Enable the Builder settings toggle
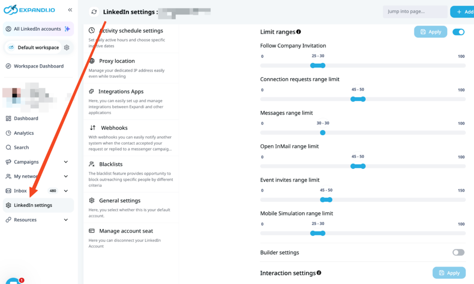Image resolution: width=474 pixels, height=284 pixels. point(458,253)
